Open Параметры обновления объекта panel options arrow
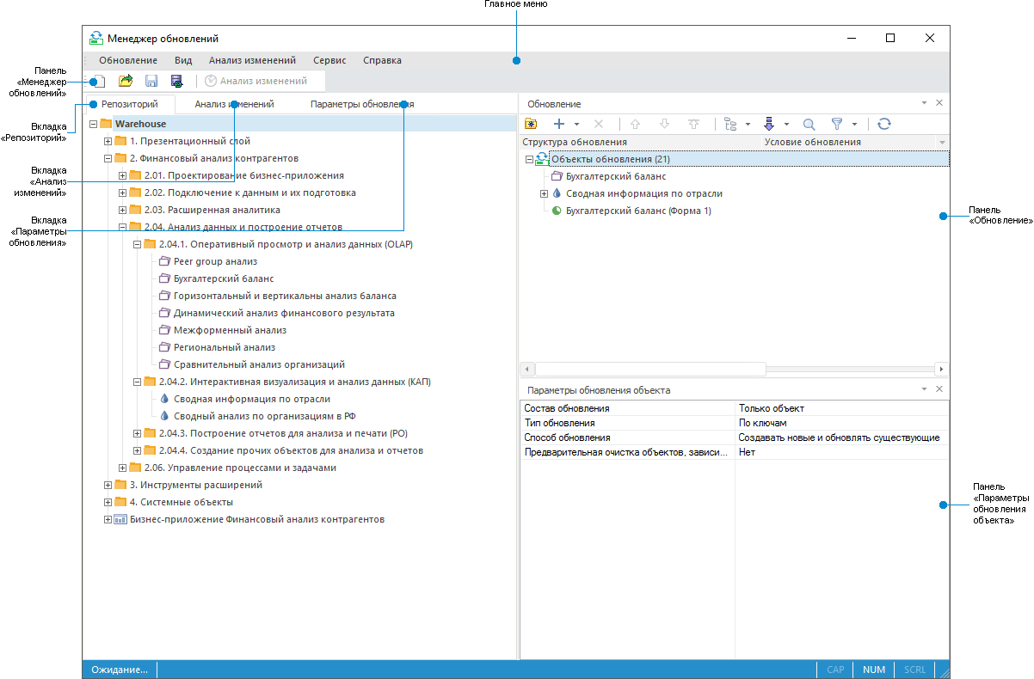The image size is (1034, 679). coord(924,389)
